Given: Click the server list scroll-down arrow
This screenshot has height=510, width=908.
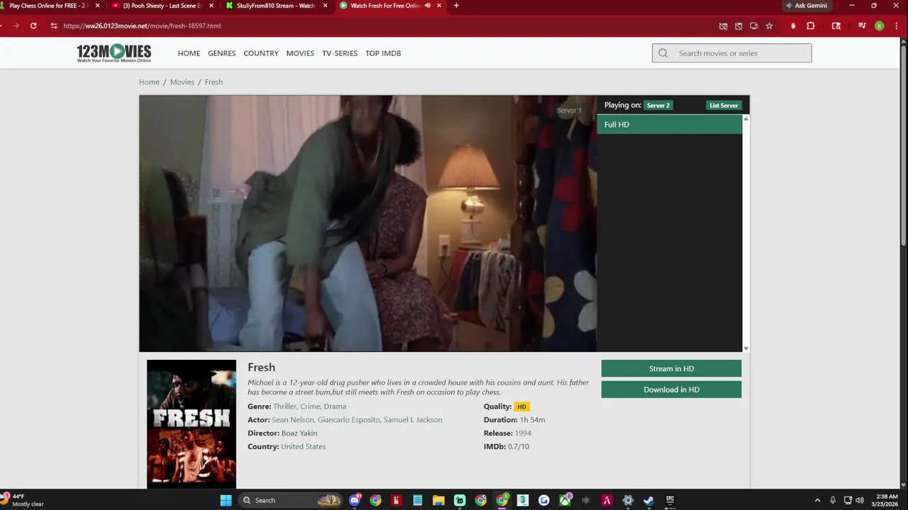Looking at the screenshot, I should point(746,348).
